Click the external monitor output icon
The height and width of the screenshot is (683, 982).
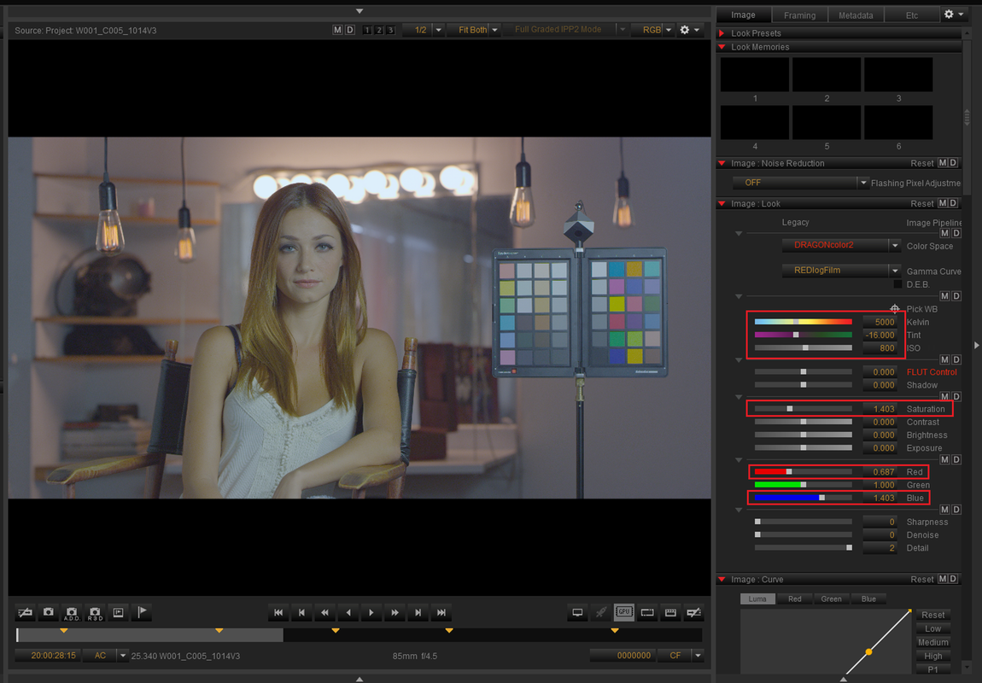tap(577, 612)
